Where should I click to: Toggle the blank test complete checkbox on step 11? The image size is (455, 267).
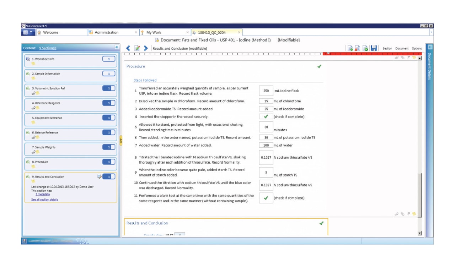point(266,198)
